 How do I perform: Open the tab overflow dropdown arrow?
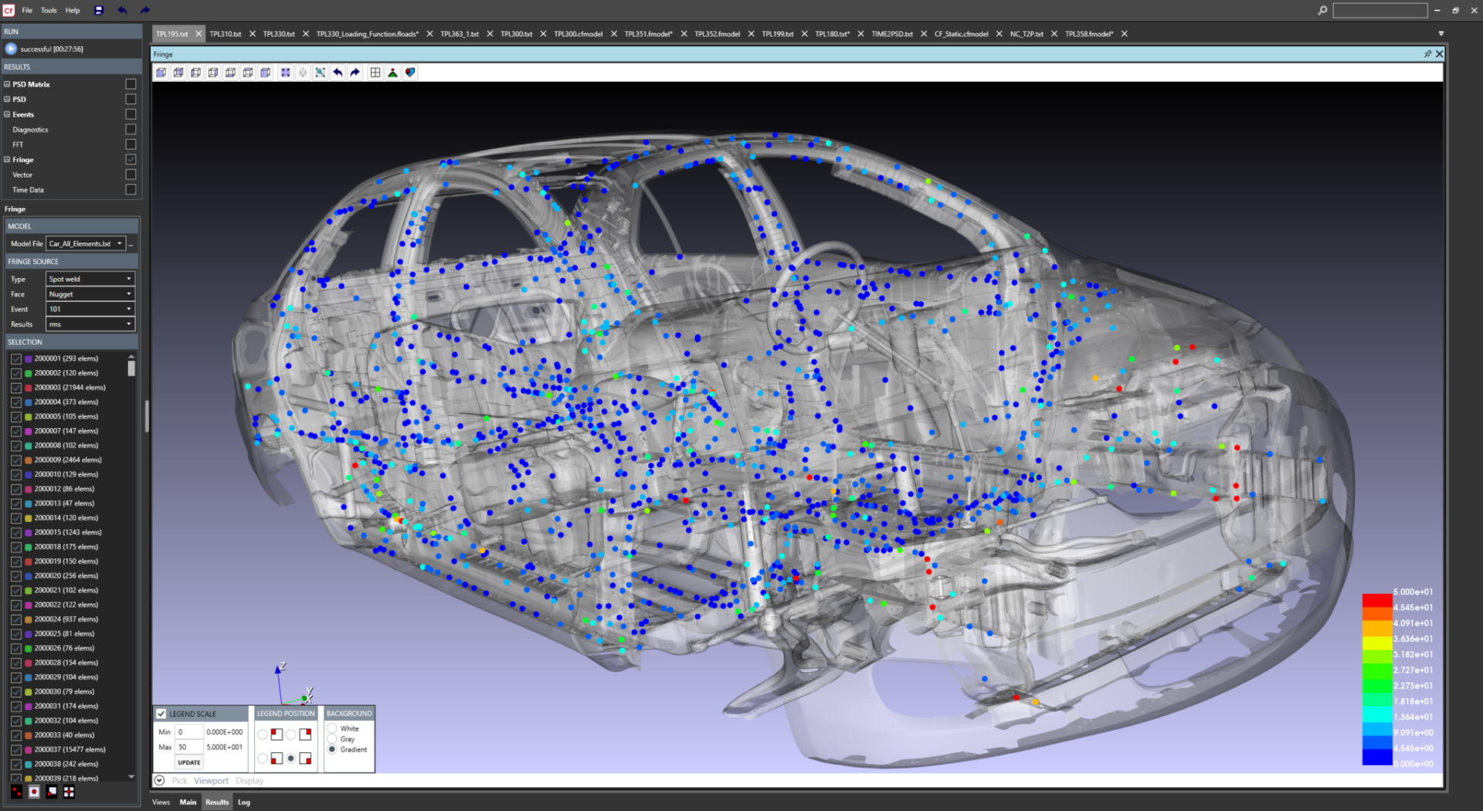[x=1441, y=34]
